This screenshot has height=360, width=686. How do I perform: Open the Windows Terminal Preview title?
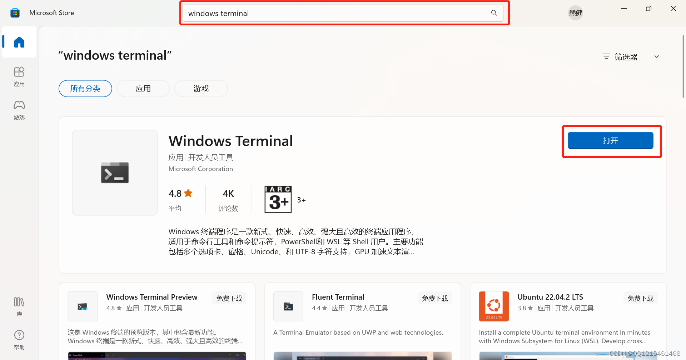[152, 297]
